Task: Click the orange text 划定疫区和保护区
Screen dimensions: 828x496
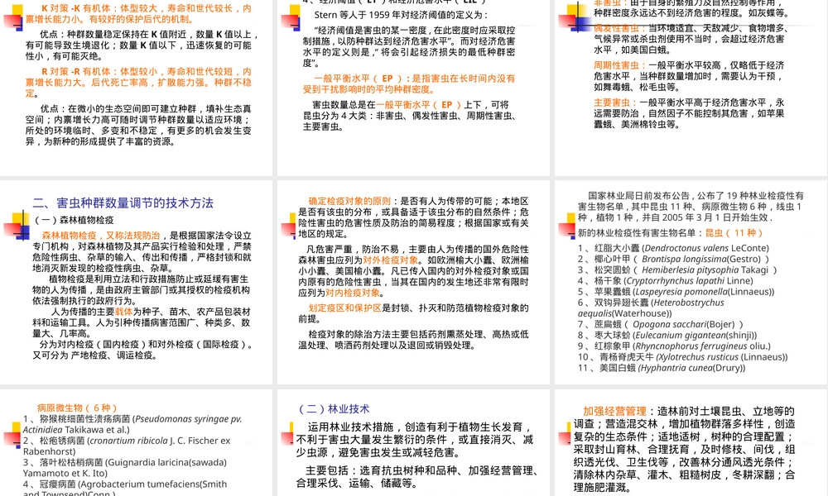Action: pyautogui.click(x=344, y=308)
